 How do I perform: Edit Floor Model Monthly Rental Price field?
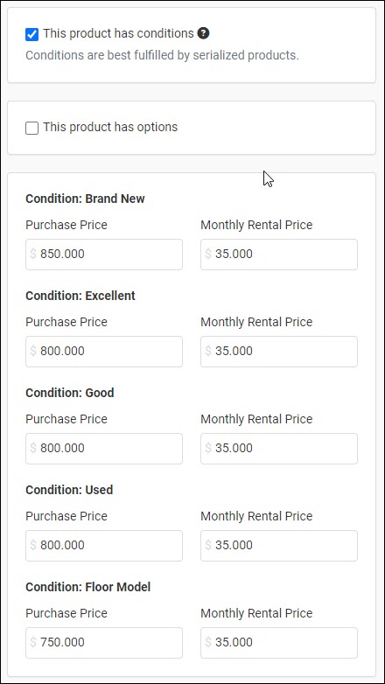279,643
